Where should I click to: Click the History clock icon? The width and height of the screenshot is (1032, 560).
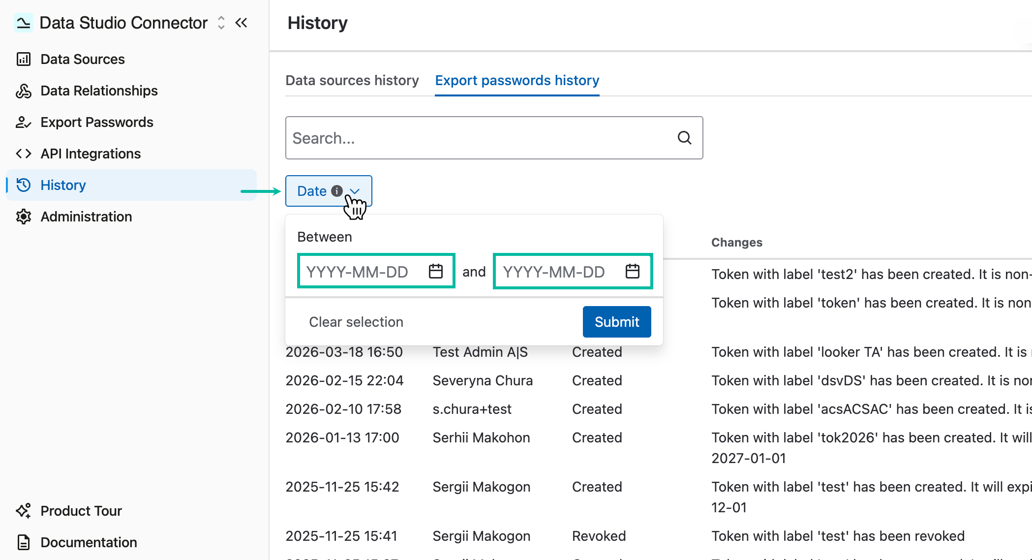[x=24, y=185]
